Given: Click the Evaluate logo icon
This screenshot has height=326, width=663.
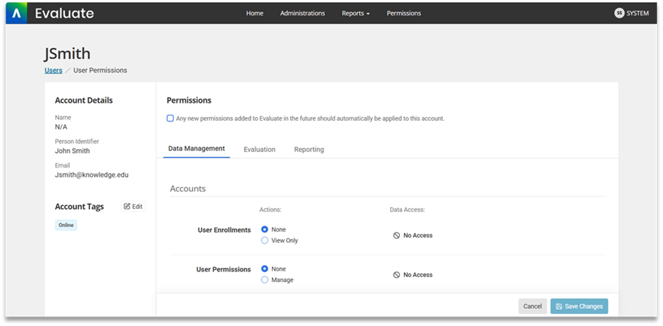Looking at the screenshot, I should coord(15,12).
